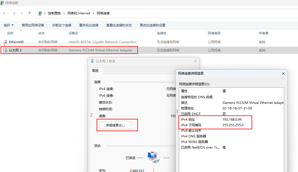
Task: Click the up one level arrow
Action: (x=30, y=13)
